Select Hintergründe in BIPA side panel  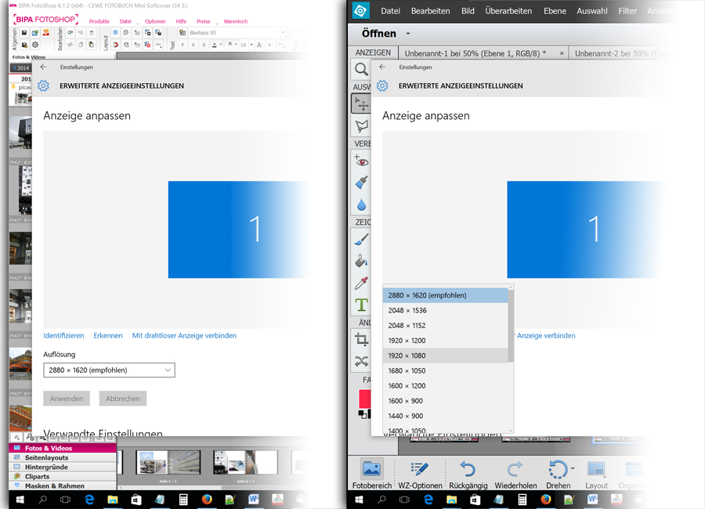[x=63, y=467]
